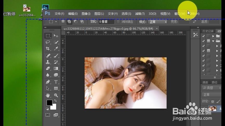This screenshot has height=126, width=225.
Task: Select the Rectangle shape tool
Action: click(x=56, y=88)
